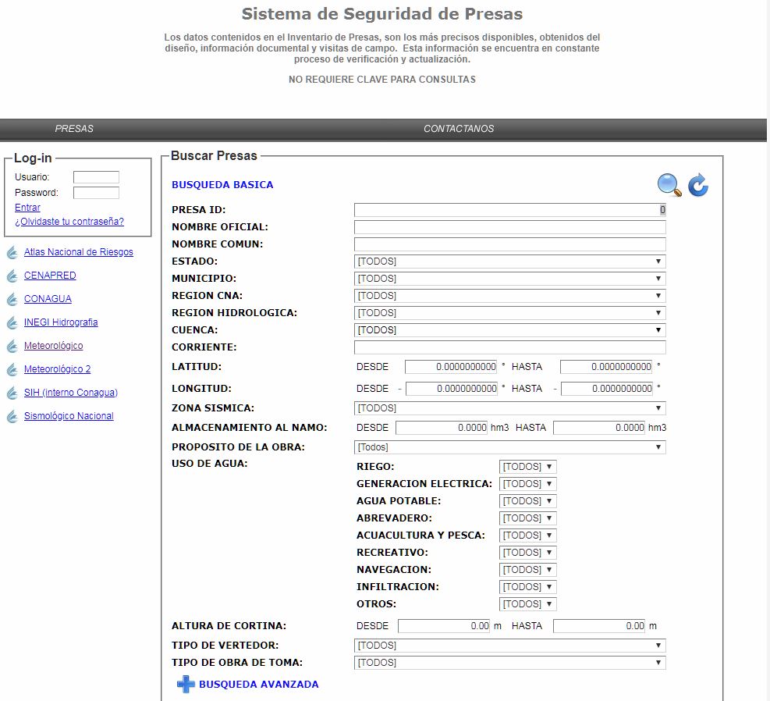Open the ZONA SISMICA dropdown
Image resolution: width=770 pixels, height=701 pixels.
[x=659, y=407]
